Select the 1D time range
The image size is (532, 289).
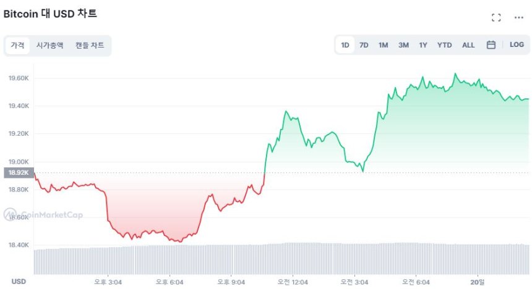pyautogui.click(x=345, y=45)
